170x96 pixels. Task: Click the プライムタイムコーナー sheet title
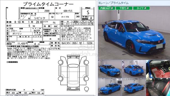click(x=48, y=4)
